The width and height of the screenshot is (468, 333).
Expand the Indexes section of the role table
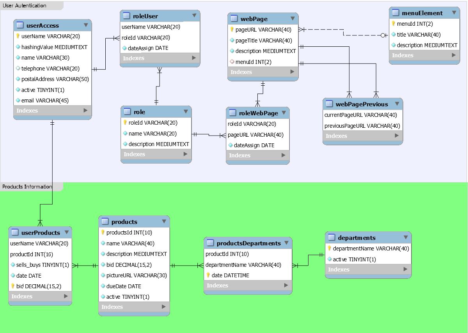(156, 154)
